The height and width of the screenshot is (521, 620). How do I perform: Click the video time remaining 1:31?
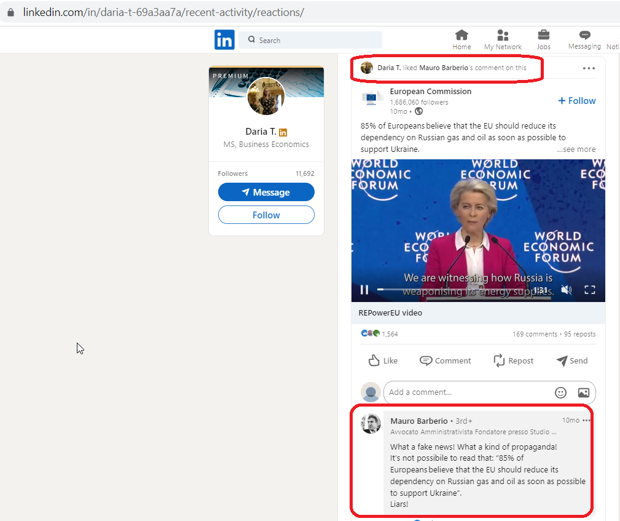tap(541, 290)
